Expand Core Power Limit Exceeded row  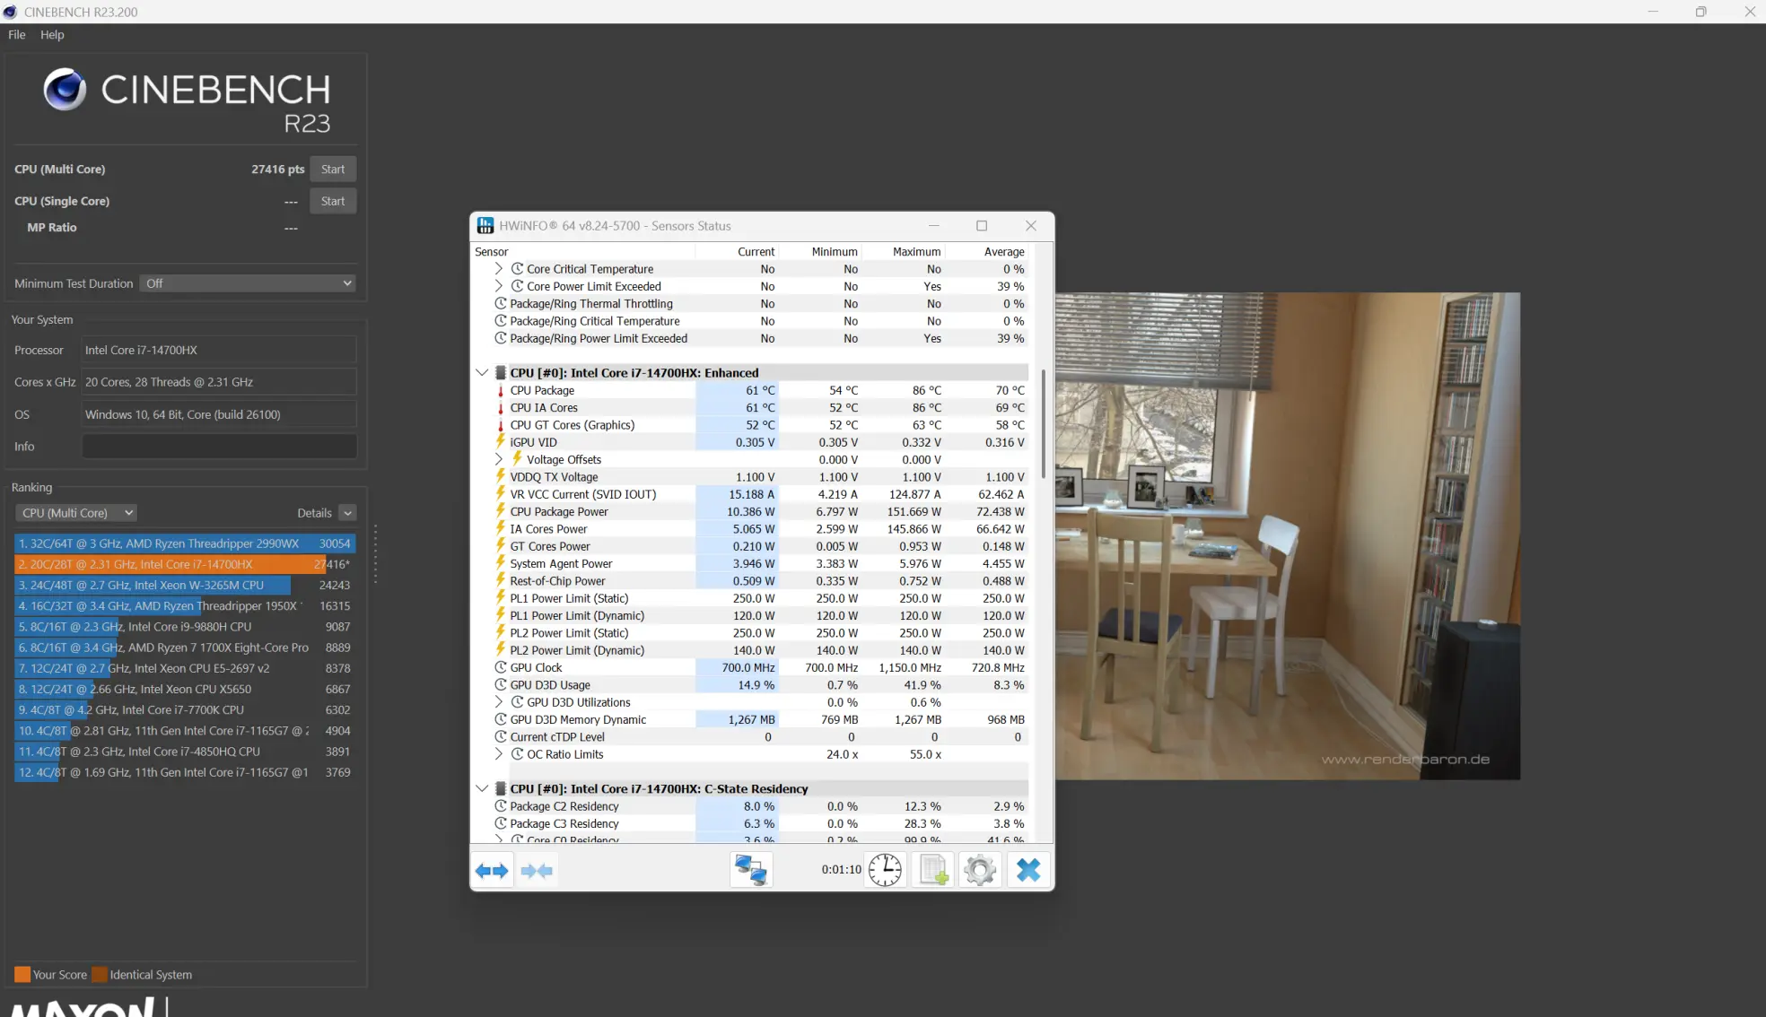(499, 286)
